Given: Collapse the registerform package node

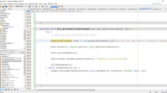Looking at the screenshot, I should pyautogui.click(x=1, y=25).
